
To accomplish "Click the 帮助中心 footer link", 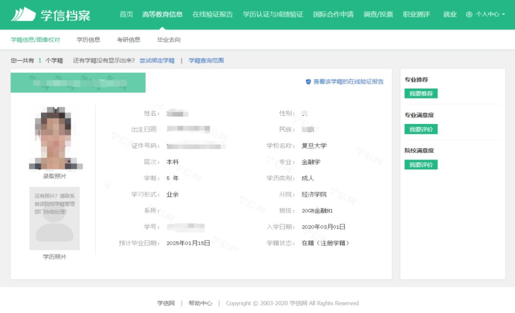I will (x=200, y=303).
